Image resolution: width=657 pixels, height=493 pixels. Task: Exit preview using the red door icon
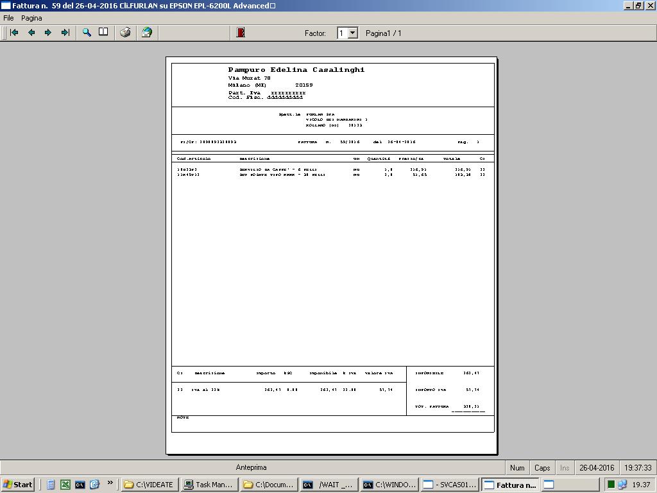241,33
